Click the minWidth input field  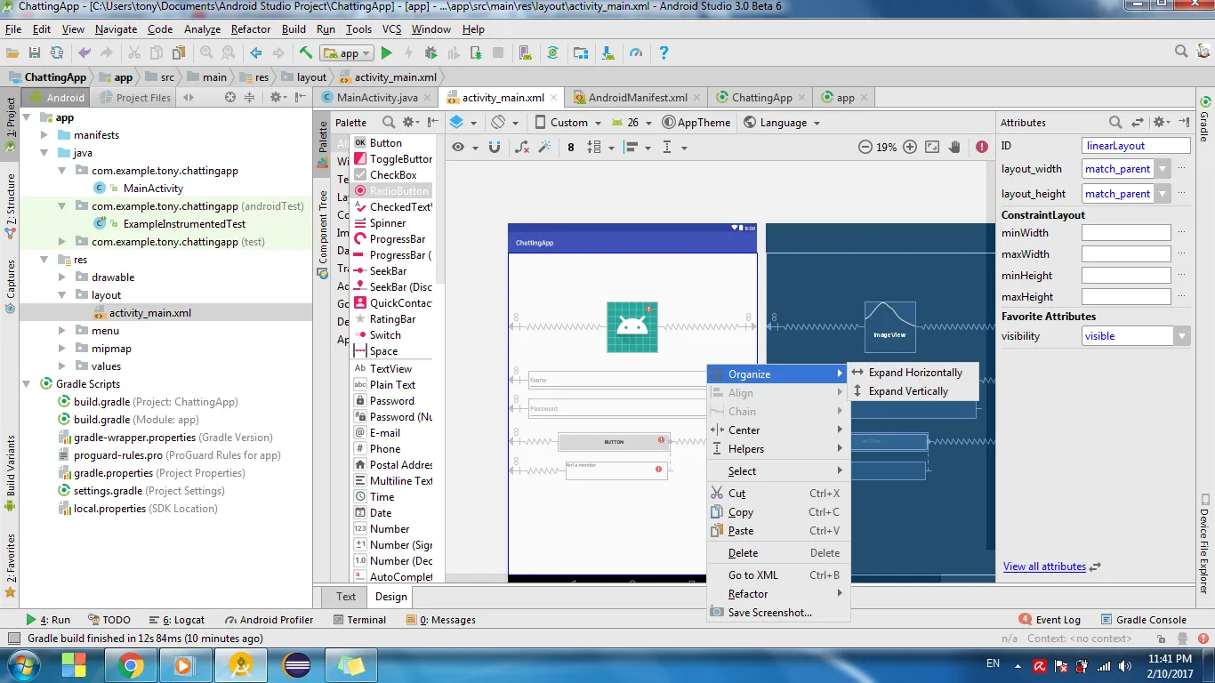click(x=1126, y=233)
